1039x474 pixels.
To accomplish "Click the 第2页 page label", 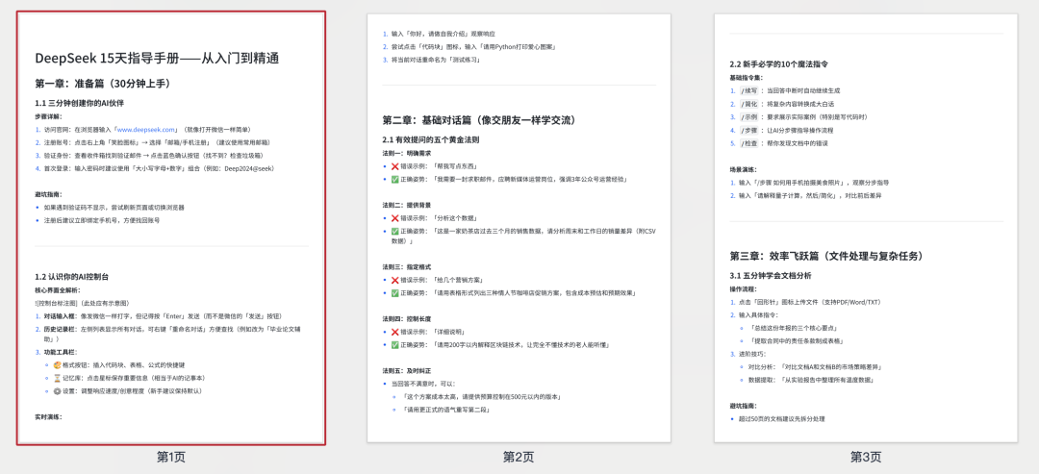I will (519, 457).
